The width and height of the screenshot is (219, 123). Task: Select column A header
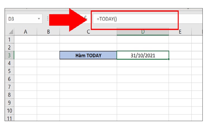pos(25,32)
